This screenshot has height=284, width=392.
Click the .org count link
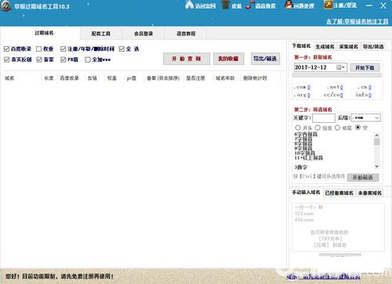[x=309, y=95]
